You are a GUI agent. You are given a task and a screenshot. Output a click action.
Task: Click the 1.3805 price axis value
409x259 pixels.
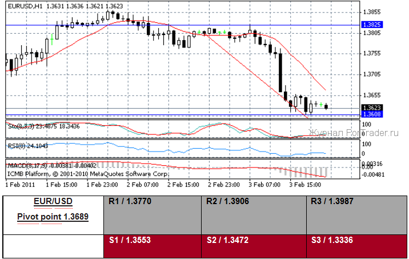(x=372, y=33)
